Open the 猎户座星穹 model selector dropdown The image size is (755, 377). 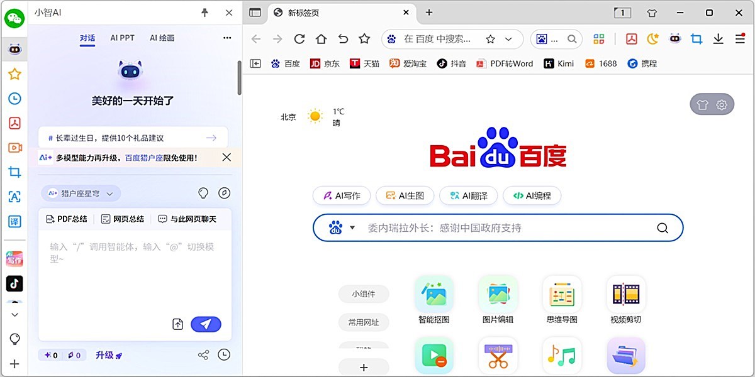pyautogui.click(x=81, y=194)
